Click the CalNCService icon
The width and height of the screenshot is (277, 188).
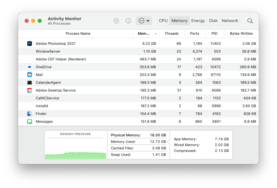tap(30, 98)
